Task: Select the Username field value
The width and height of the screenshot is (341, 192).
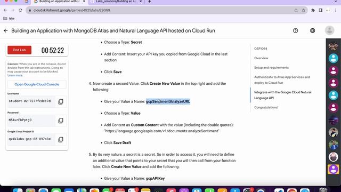Action: [31, 101]
